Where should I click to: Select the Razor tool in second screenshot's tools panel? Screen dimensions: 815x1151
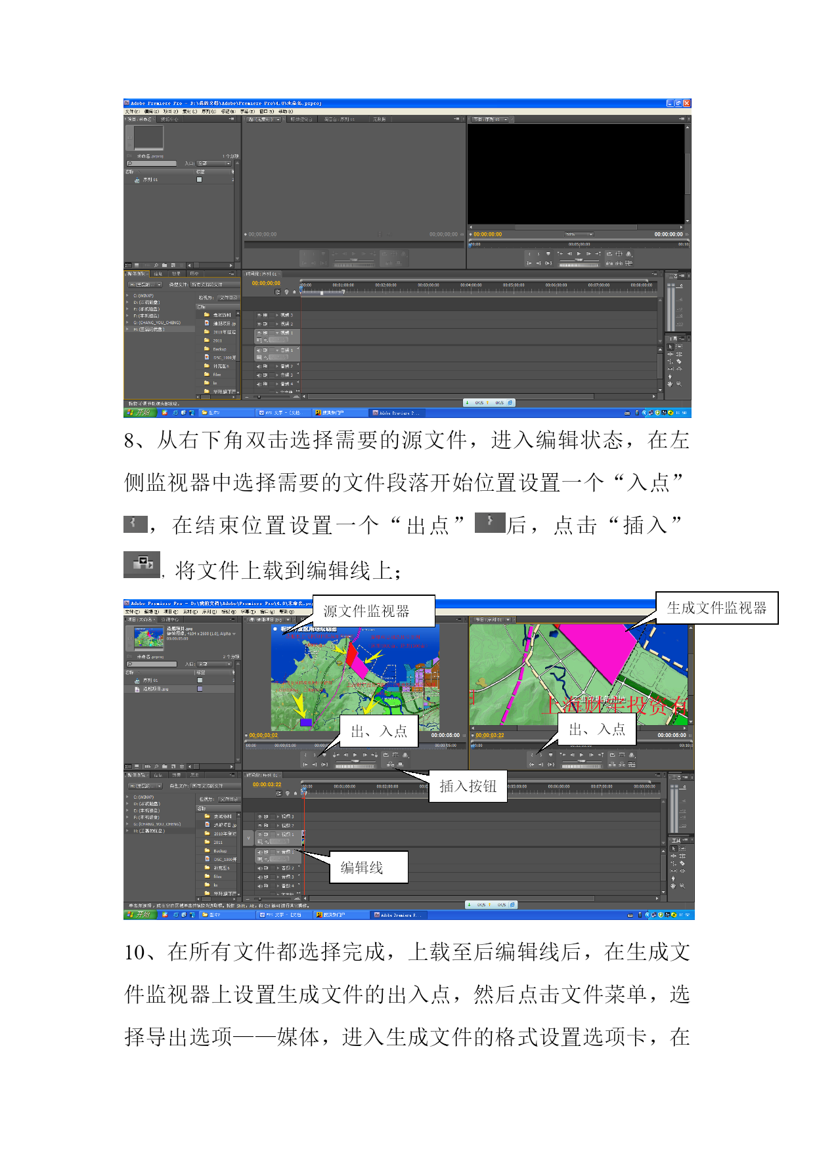(x=682, y=863)
